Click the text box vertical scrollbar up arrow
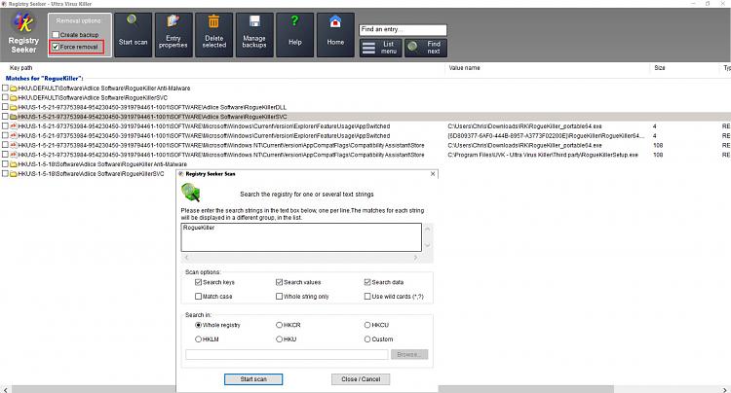The image size is (731, 393). tap(428, 229)
